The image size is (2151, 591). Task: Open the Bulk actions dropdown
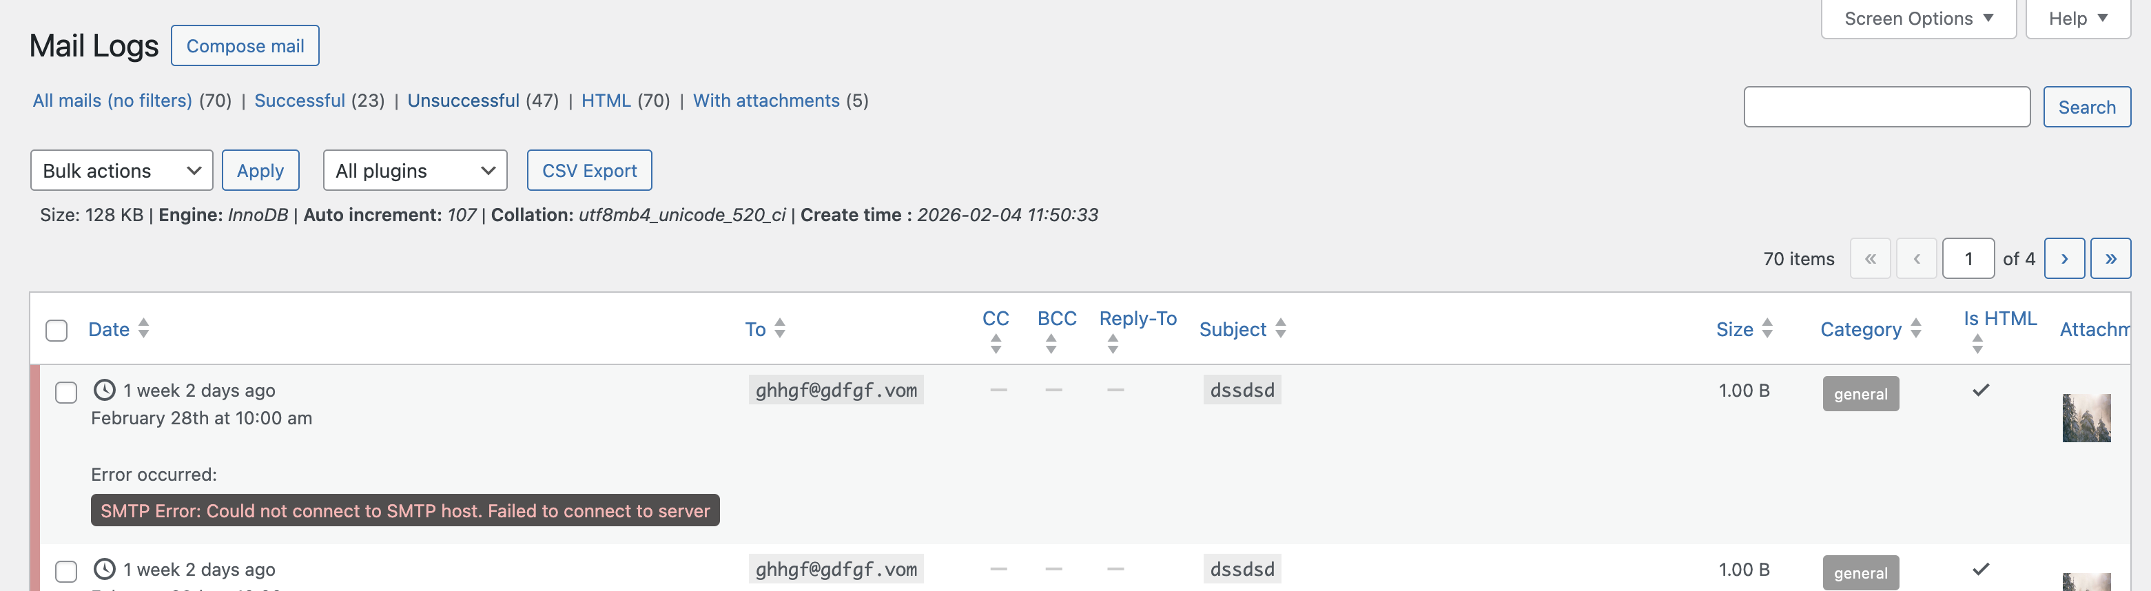click(122, 170)
